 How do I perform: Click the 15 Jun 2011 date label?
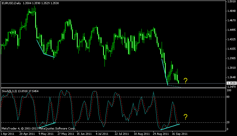(84, 134)
